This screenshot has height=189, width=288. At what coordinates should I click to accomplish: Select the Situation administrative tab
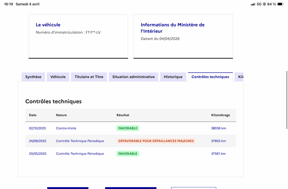point(134,77)
